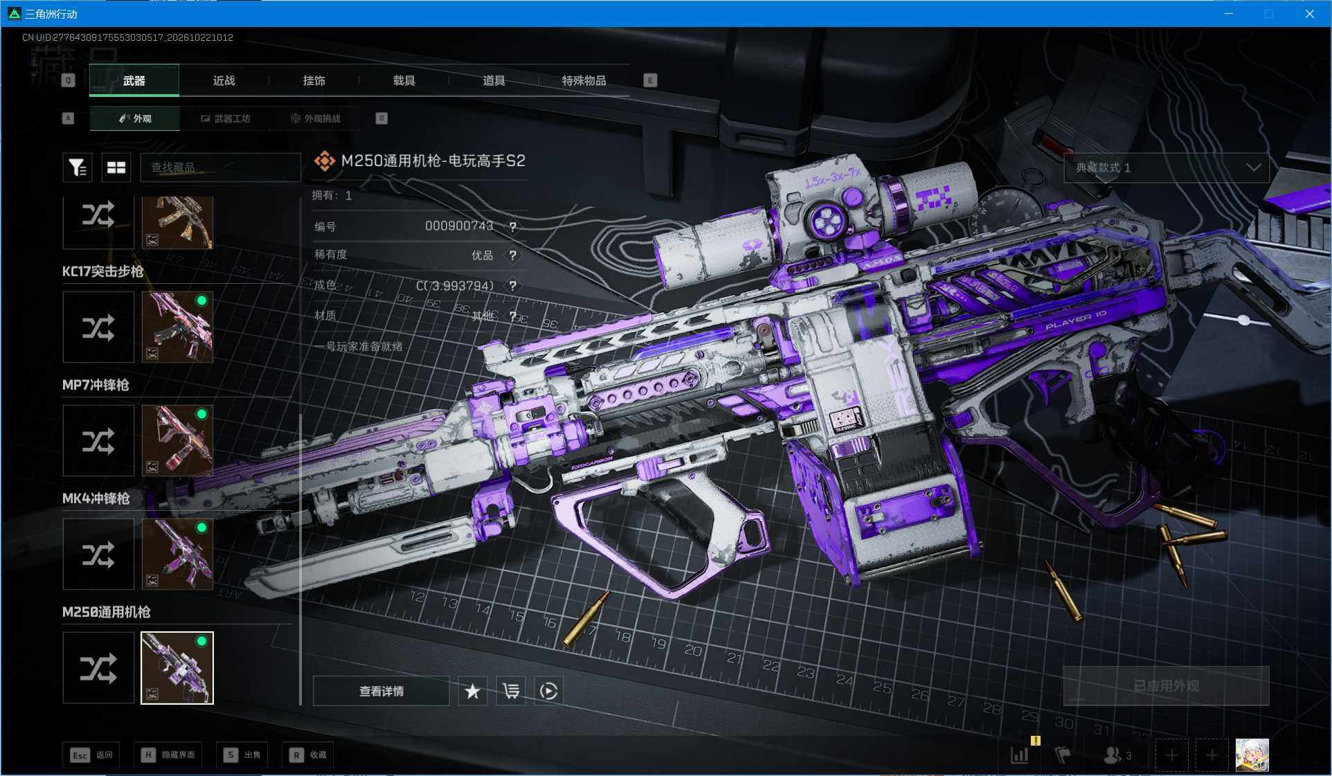1332x776 pixels.
Task: Click the question mark next to 编号
Action: [x=512, y=226]
